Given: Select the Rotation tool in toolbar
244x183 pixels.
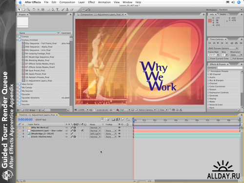Looking at the screenshot, I should pos(34,10).
